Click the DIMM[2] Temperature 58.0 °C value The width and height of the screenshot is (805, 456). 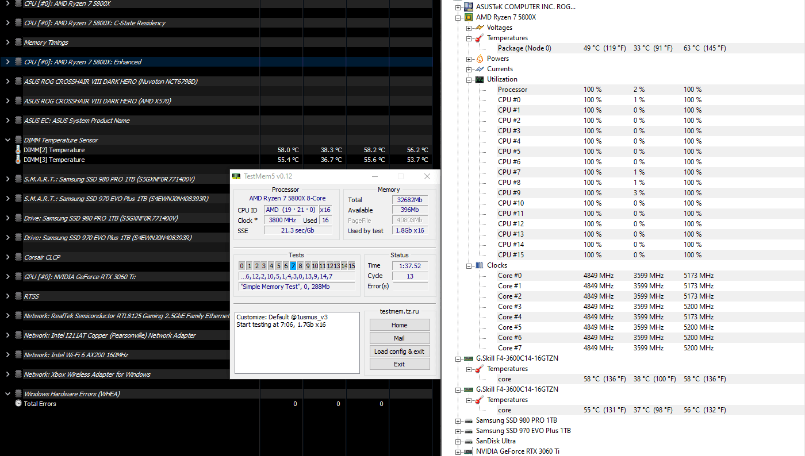pyautogui.click(x=288, y=150)
